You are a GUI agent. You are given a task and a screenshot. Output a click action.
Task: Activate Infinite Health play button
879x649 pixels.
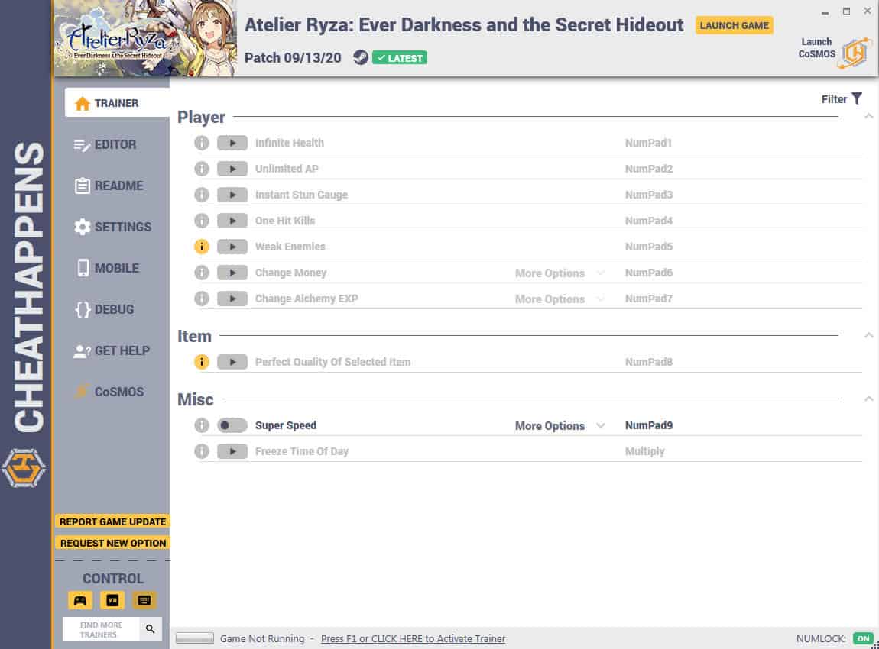coord(232,143)
